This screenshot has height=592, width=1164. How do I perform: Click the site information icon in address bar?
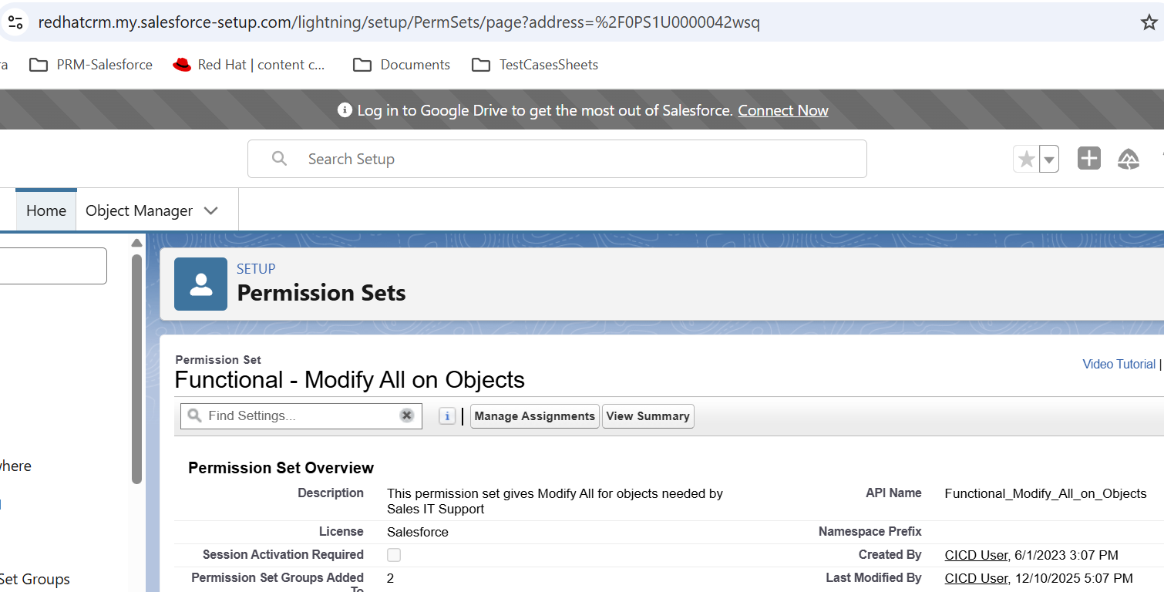point(15,22)
